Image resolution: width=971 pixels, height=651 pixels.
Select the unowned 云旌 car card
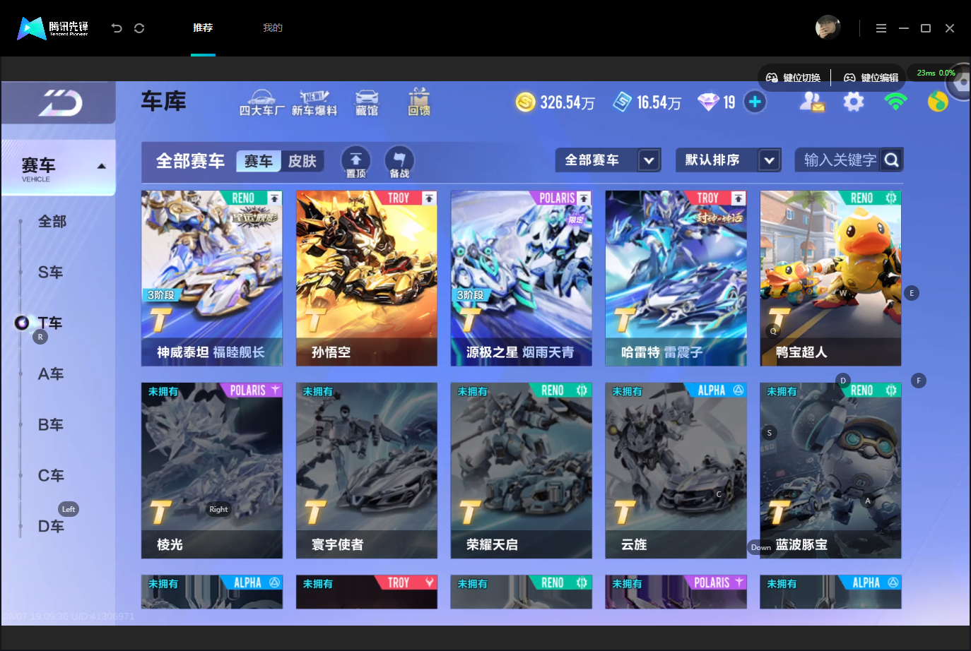[x=676, y=471]
